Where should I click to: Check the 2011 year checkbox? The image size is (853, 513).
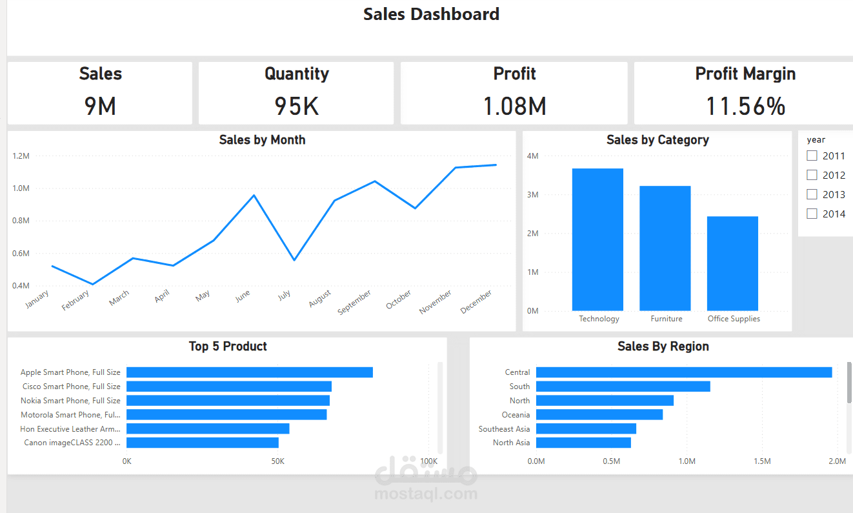[x=812, y=155]
